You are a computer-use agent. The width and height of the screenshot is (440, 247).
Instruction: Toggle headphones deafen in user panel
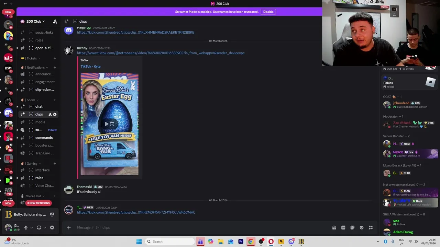pos(39,227)
